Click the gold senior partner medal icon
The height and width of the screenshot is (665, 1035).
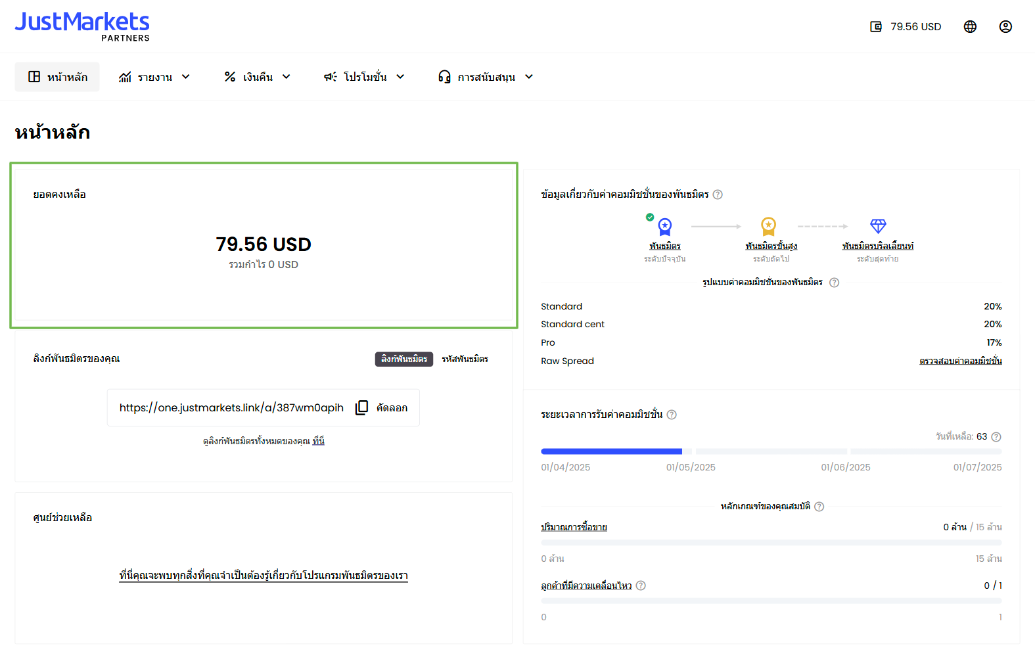click(x=768, y=227)
